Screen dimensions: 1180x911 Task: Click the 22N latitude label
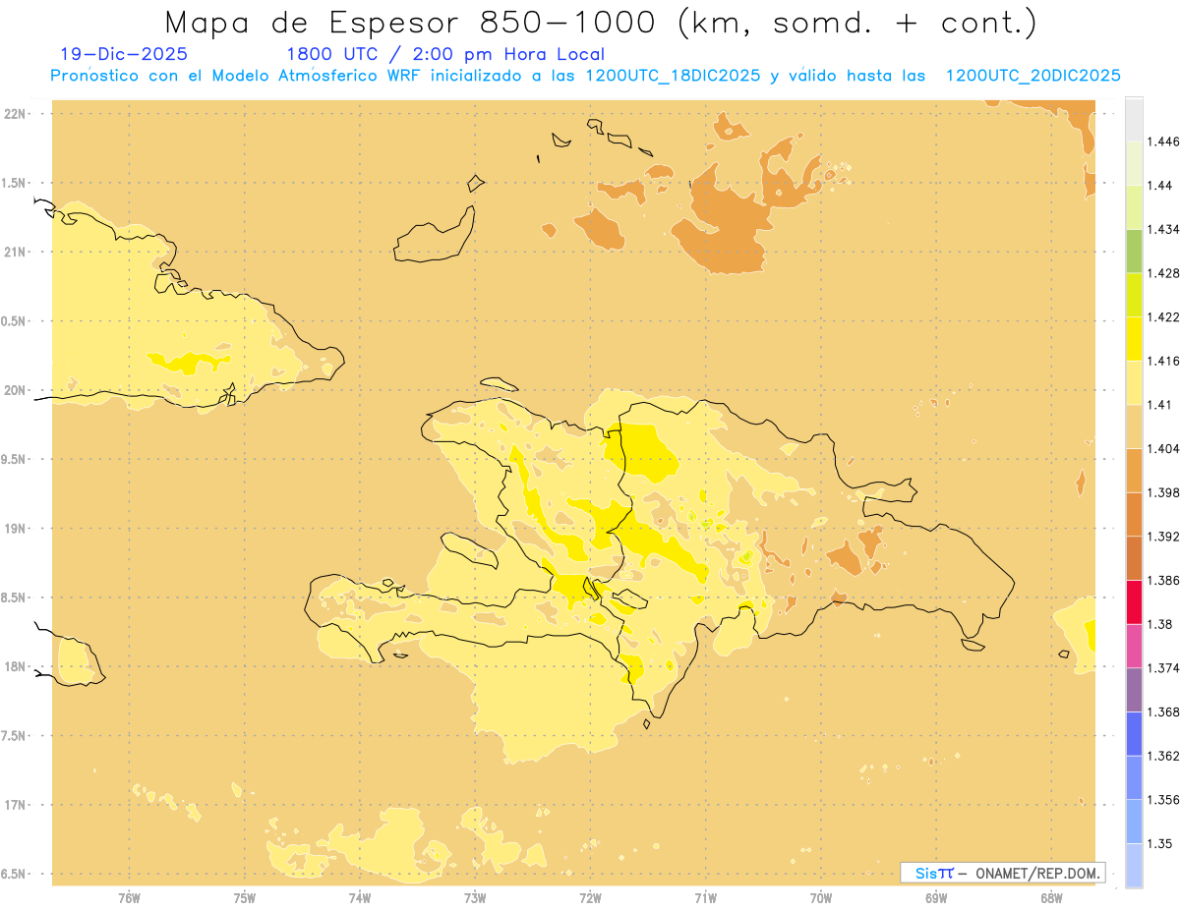tap(16, 114)
